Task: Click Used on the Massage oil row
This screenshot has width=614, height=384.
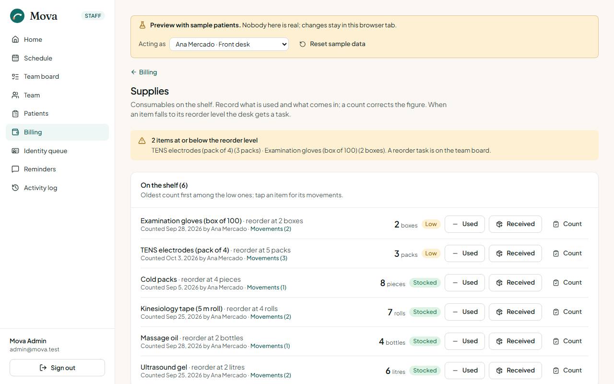Action: (x=465, y=341)
